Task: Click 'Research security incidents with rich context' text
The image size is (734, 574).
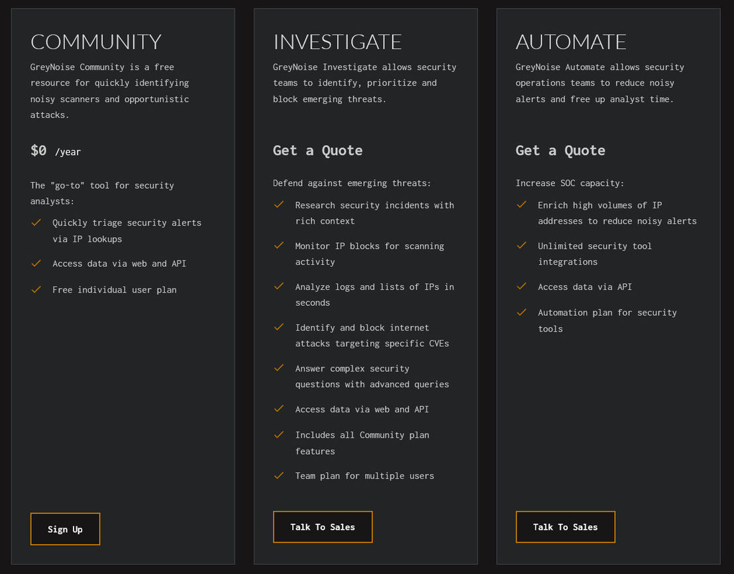Action: [x=374, y=213]
